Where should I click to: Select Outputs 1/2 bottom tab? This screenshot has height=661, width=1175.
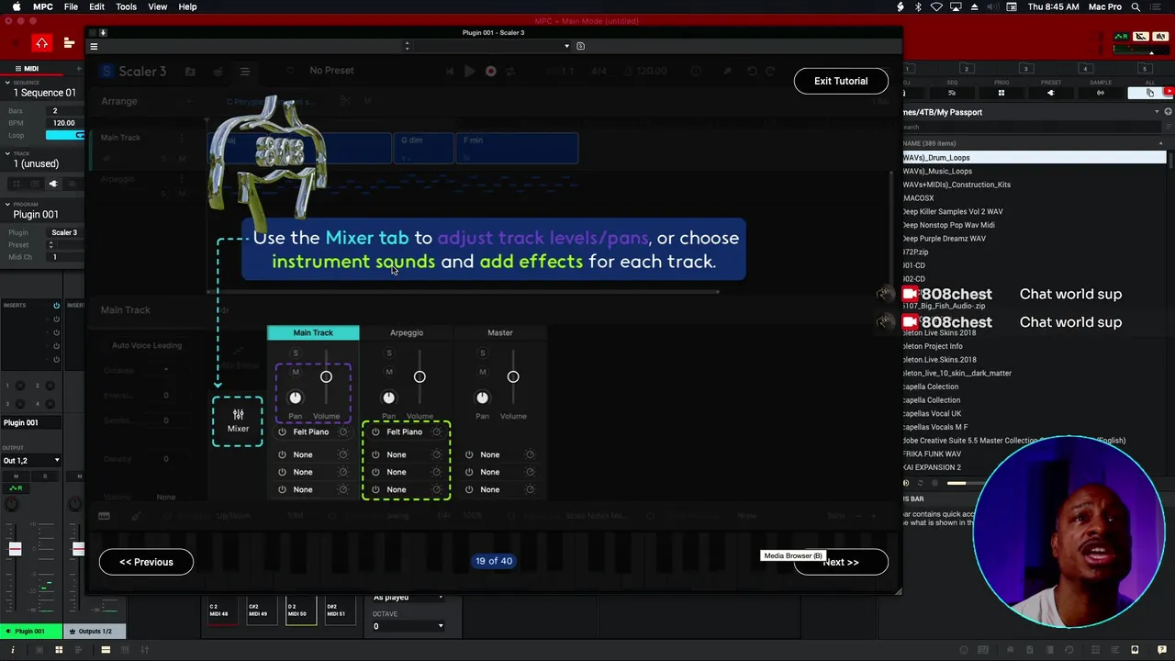(95, 632)
